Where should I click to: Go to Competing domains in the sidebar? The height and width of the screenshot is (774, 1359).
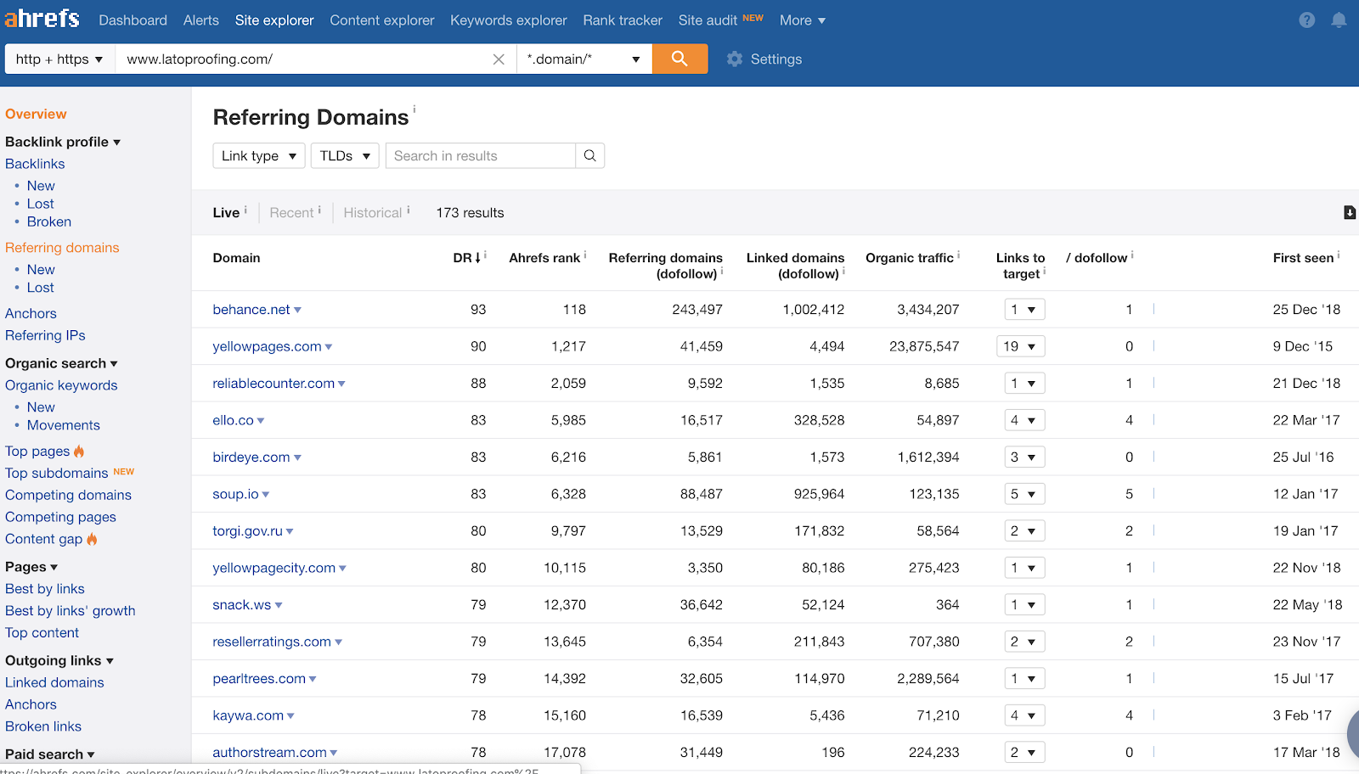(68, 495)
